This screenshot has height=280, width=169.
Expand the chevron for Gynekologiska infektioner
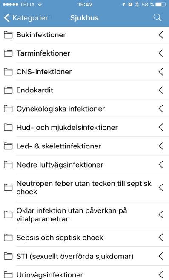point(161,109)
